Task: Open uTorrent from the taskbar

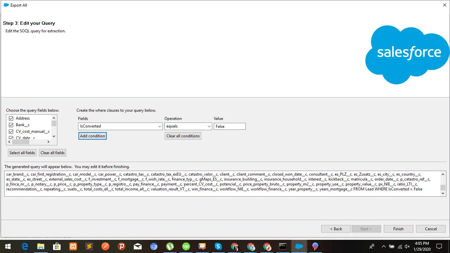Action: (170, 246)
